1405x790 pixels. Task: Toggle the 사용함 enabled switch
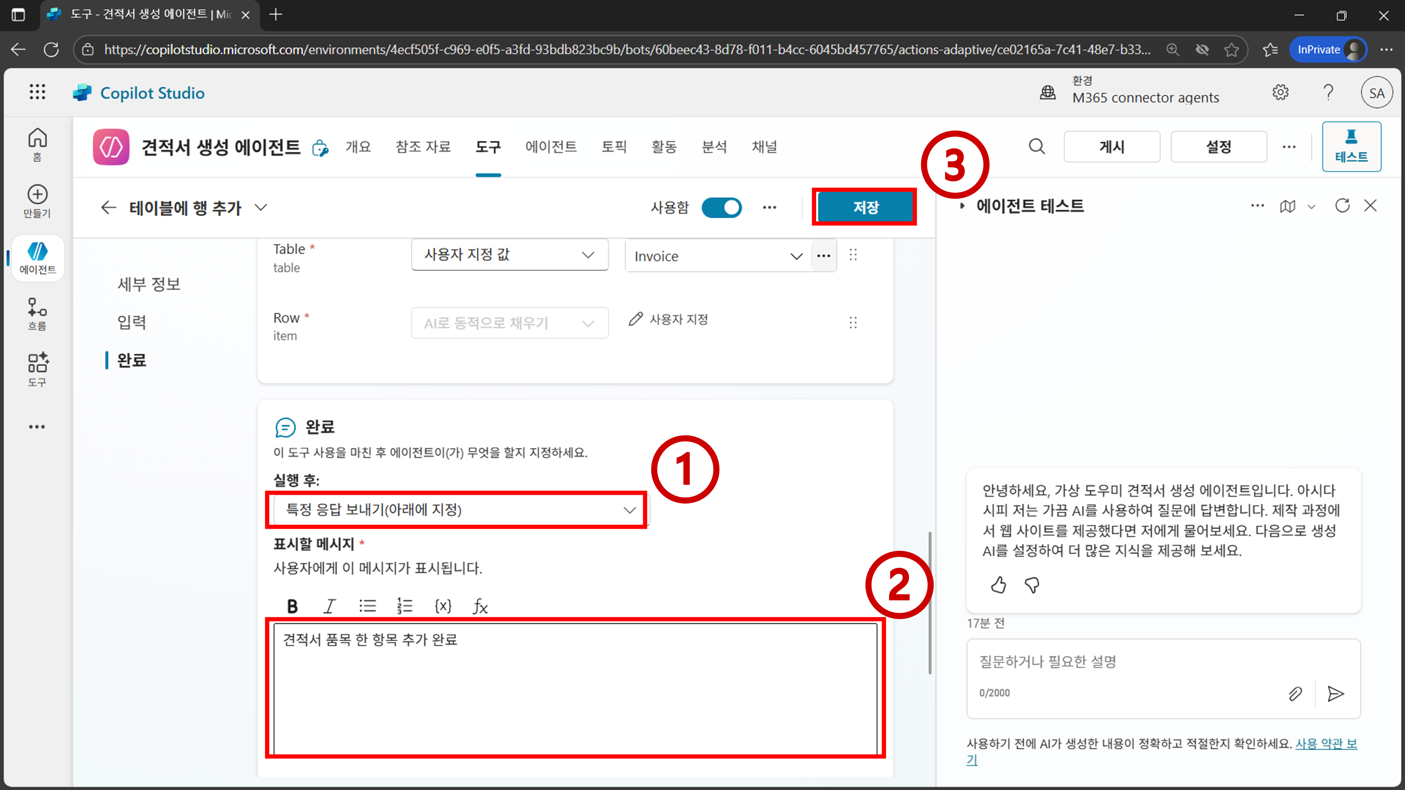pos(721,208)
